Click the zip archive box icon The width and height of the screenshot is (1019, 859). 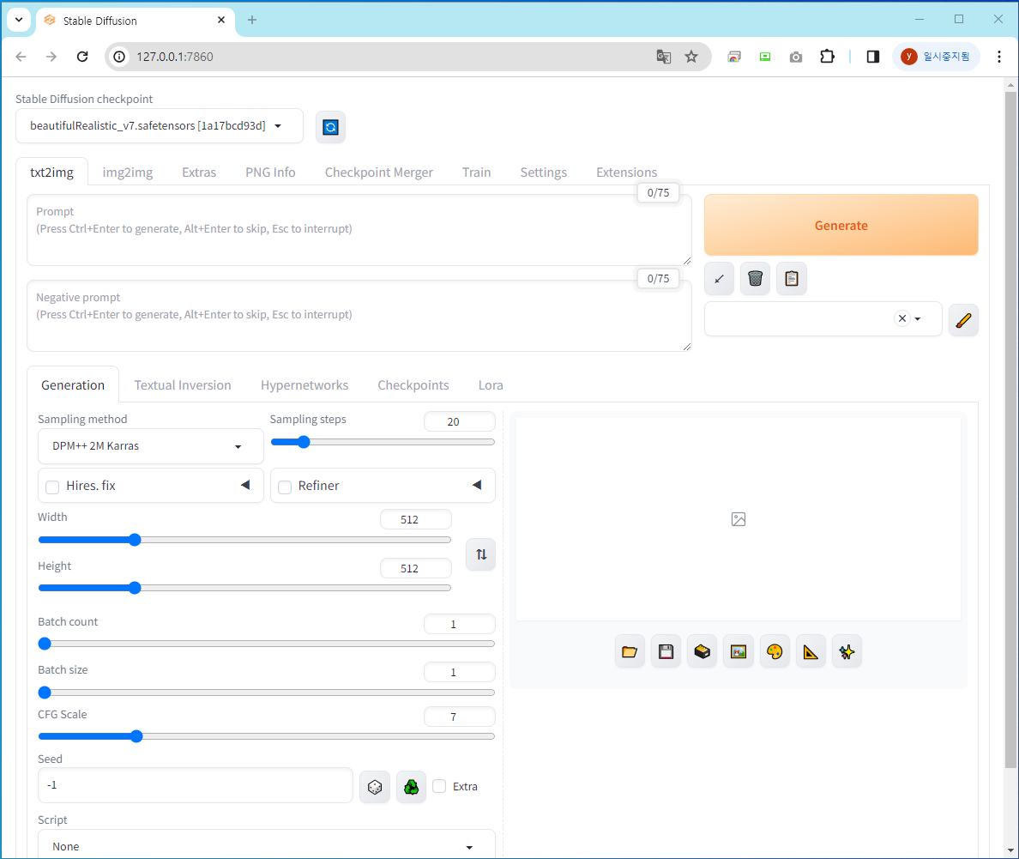coord(702,651)
